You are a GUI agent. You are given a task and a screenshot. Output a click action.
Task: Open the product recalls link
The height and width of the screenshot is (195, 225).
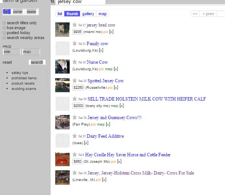[23, 83]
